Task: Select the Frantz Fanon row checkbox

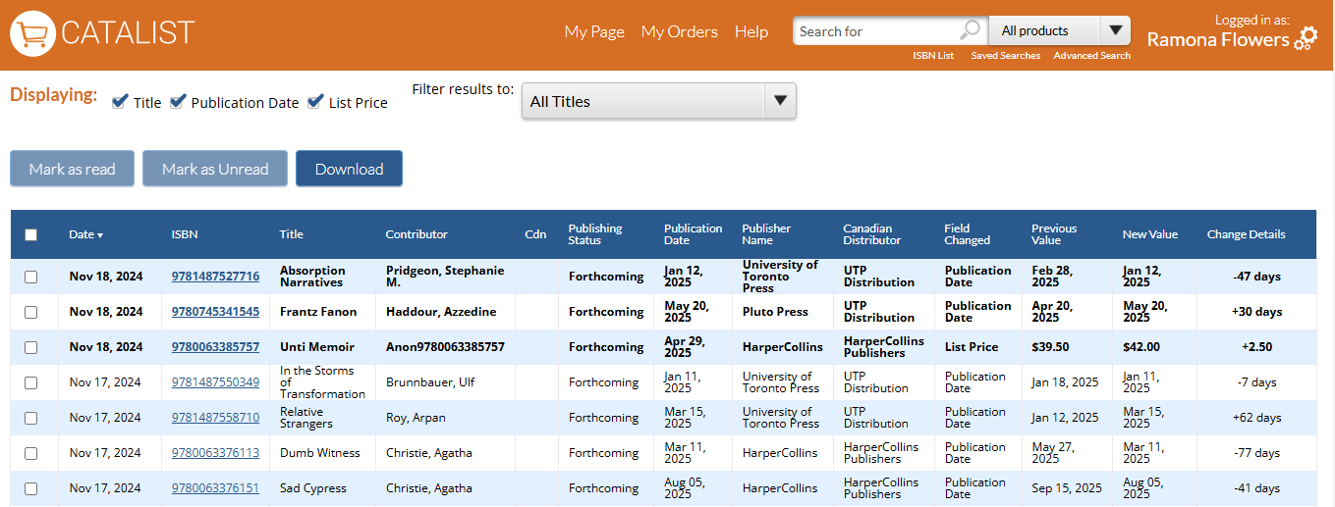Action: point(31,312)
